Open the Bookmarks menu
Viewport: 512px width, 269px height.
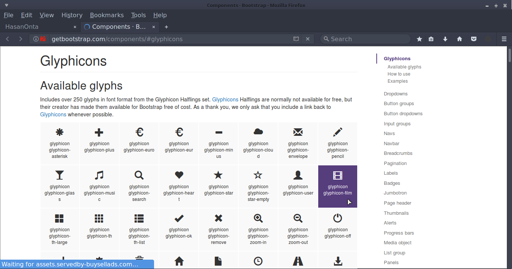[x=107, y=15]
